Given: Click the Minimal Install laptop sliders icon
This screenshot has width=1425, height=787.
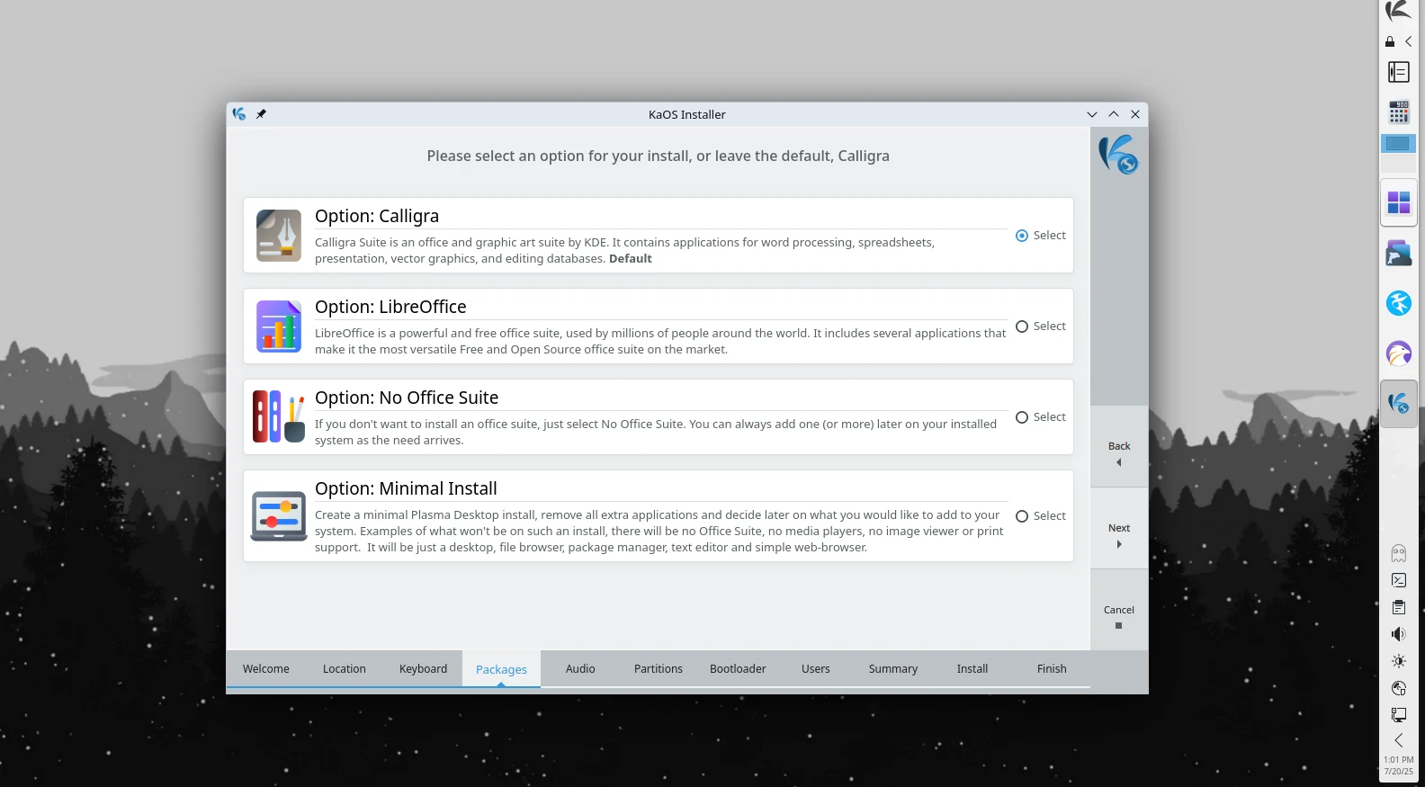Looking at the screenshot, I should click(x=279, y=515).
